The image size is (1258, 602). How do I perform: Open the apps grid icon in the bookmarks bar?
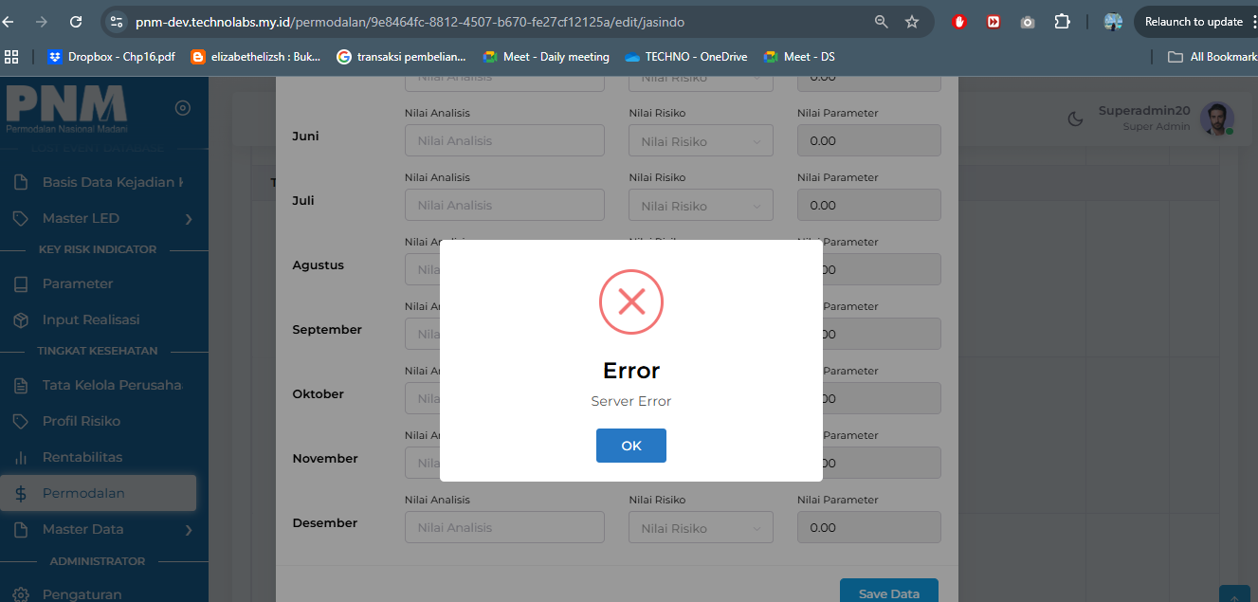(11, 57)
